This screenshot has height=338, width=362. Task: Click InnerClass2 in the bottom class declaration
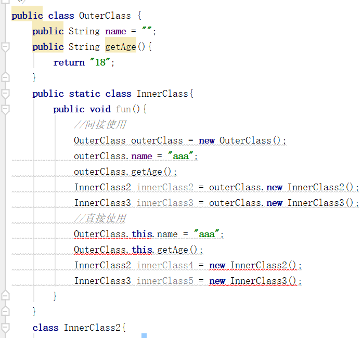92,328
